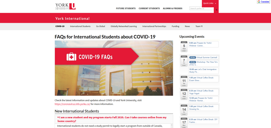Image resolution: width=271 pixels, height=128 pixels.
Task: Open Virtual Coffee Break: Exam Stres... event
Action: coord(204,79)
